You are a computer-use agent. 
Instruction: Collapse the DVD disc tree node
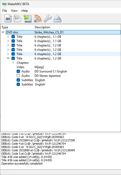pos(3,32)
